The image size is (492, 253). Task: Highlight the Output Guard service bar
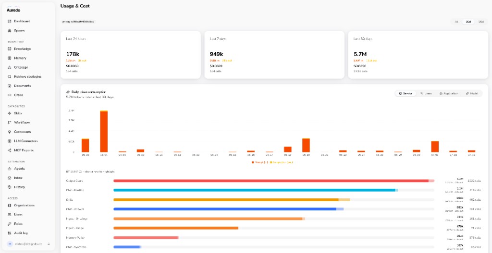click(x=273, y=181)
